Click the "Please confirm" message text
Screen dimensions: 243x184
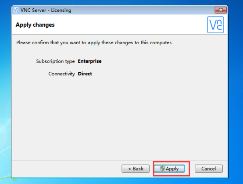point(94,42)
